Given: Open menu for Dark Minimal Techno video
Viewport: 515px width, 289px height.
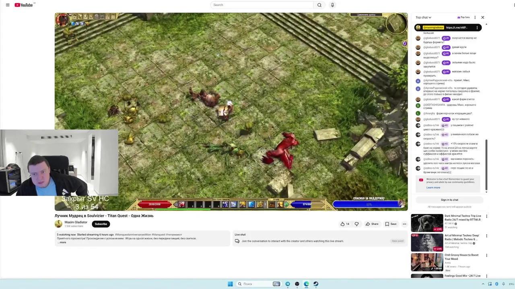Looking at the screenshot, I should point(486,216).
